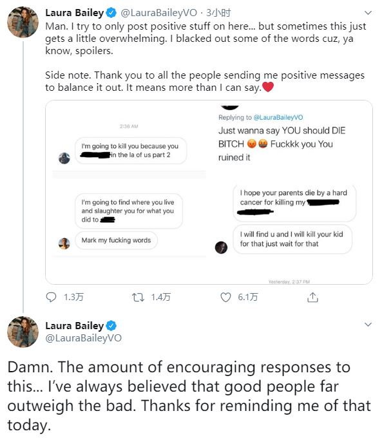Click the reply speech bubble icon
This screenshot has width=382, height=438.
coord(51,297)
